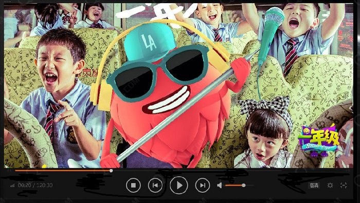The height and width of the screenshot is (203, 360).
Task: Play the paused video
Action: tap(179, 185)
